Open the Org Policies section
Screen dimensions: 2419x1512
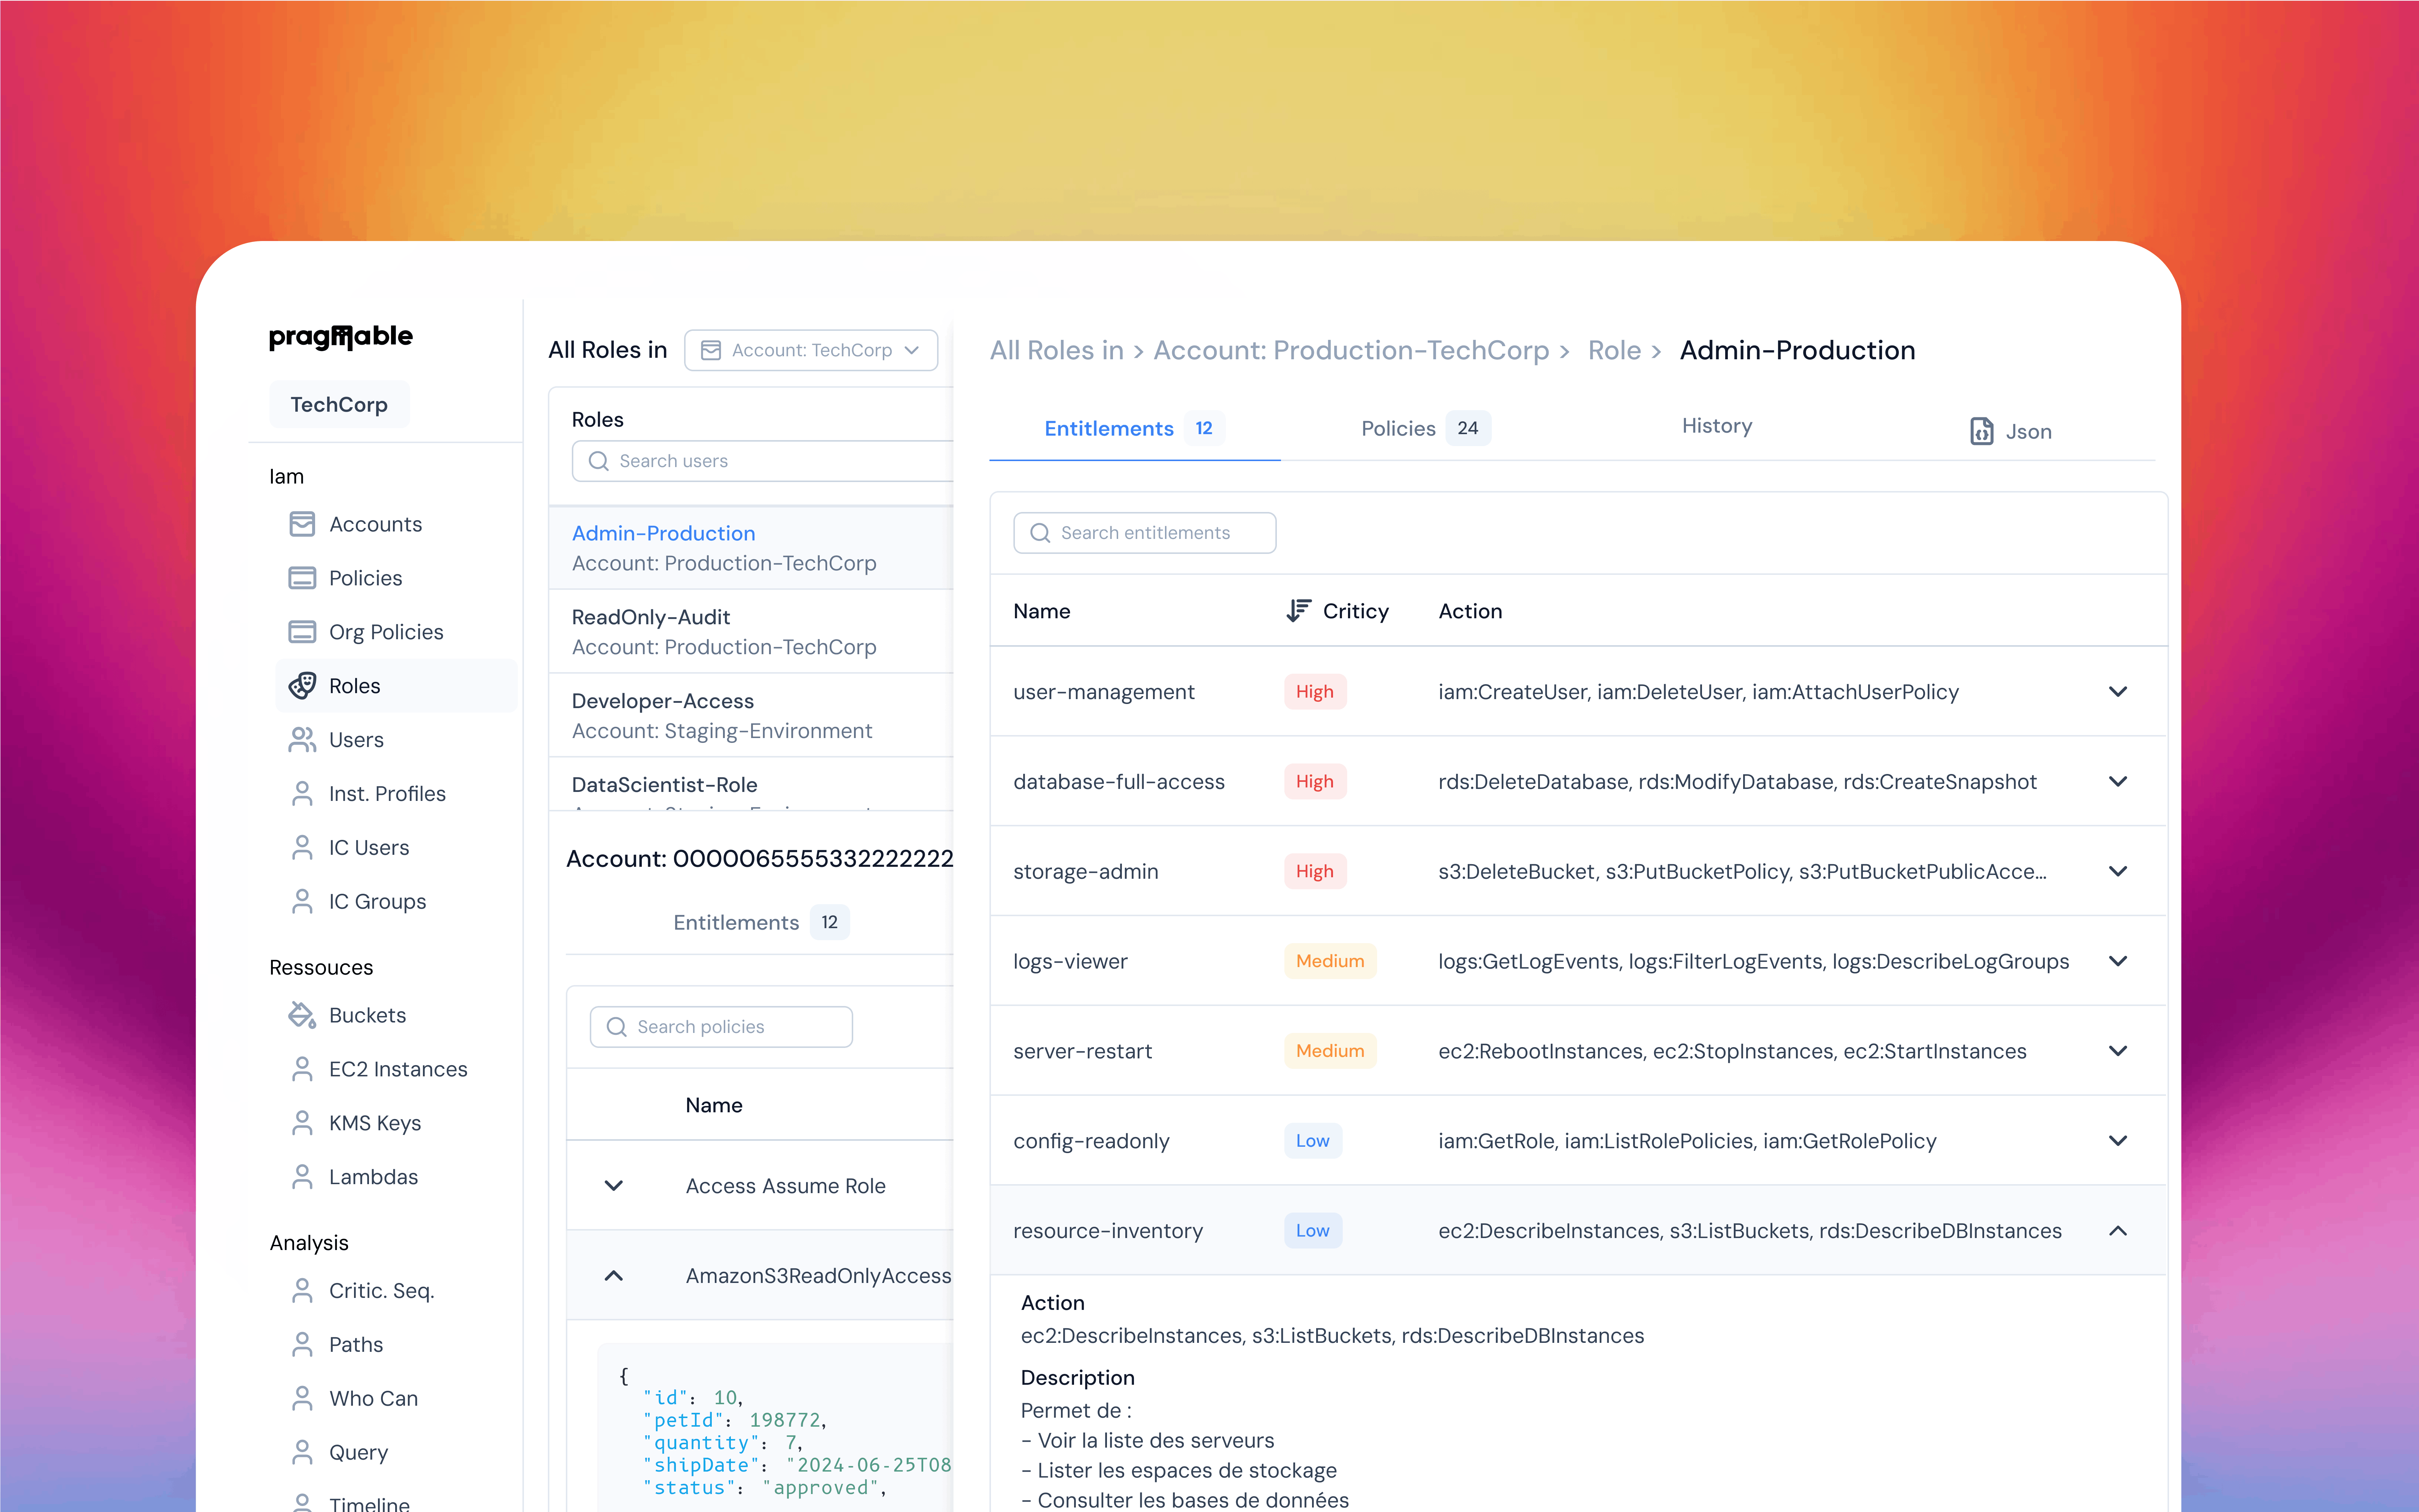[387, 631]
